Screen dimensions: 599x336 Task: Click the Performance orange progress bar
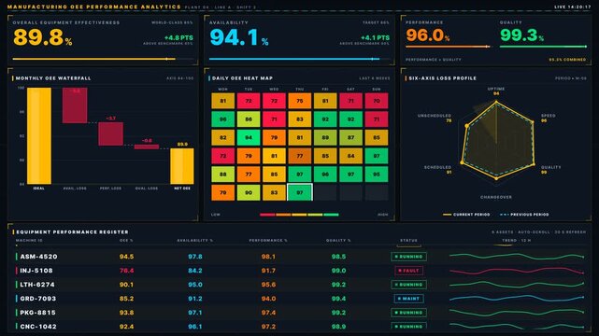(448, 47)
